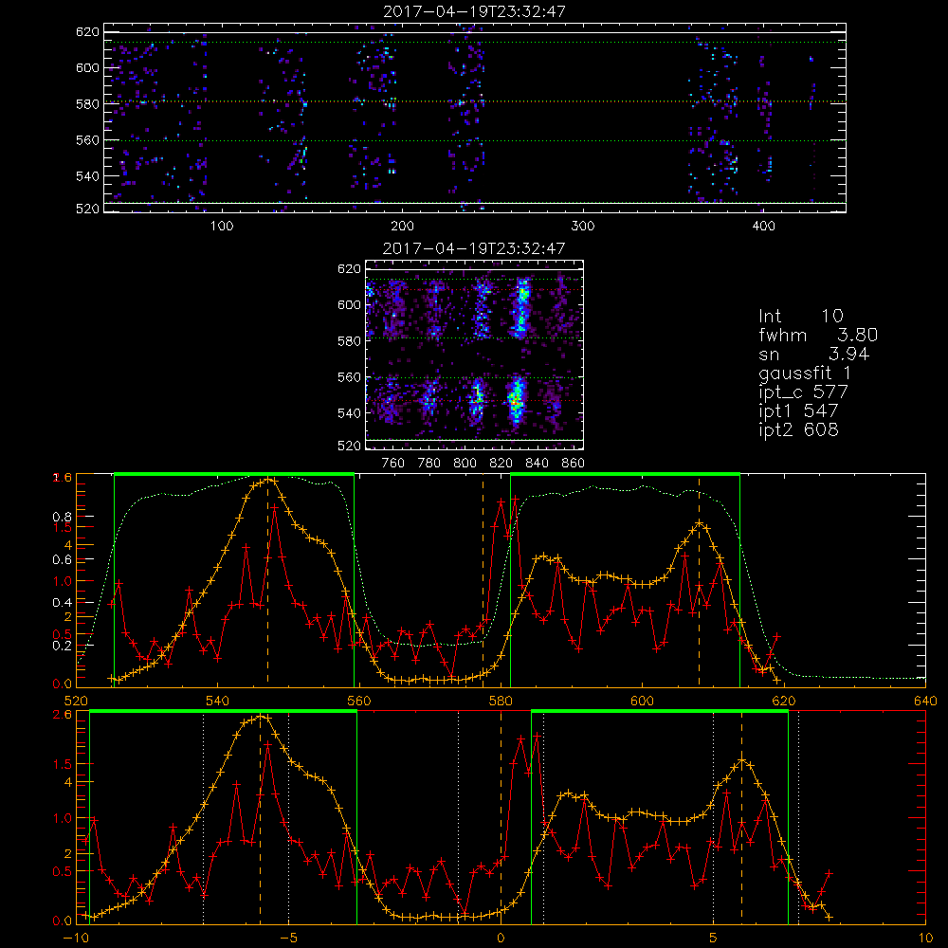Select the 'ipt2 608' readout
948x948 pixels.
798,429
